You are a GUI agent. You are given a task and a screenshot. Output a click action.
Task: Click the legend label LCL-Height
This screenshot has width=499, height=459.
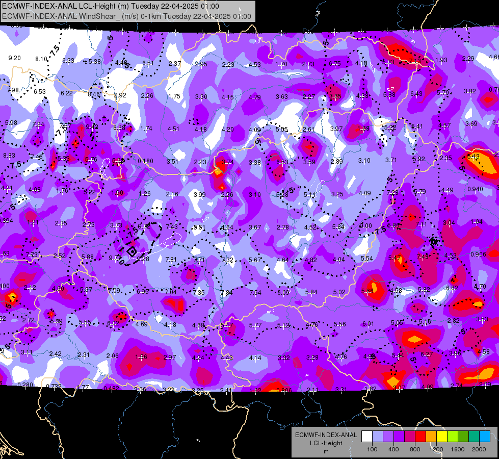coord(326,443)
